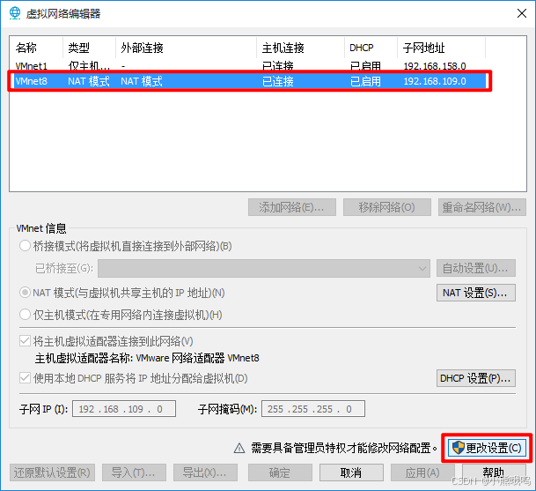Click VMnet8 row's 已启用 DHCP cell
The image size is (536, 491).
365,81
